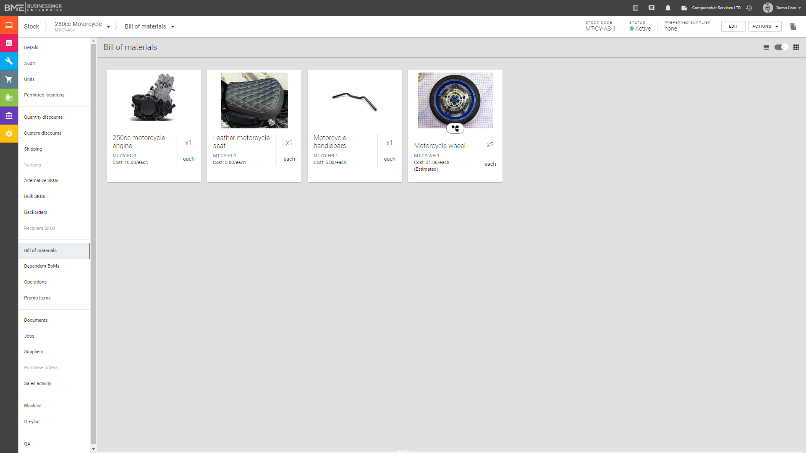The image size is (806, 453).
Task: Click the leather motorcycle seat thumbnail
Action: pyautogui.click(x=254, y=100)
